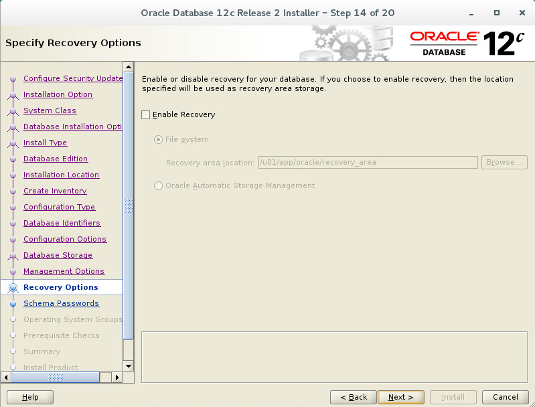Click the horizontal scrollbar right arrow
Image resolution: width=535 pixels, height=407 pixels.
(x=117, y=378)
